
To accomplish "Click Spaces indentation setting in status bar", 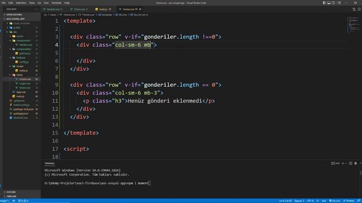I will (299, 201).
